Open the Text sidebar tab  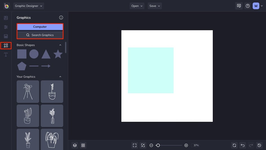pyautogui.click(x=6, y=55)
